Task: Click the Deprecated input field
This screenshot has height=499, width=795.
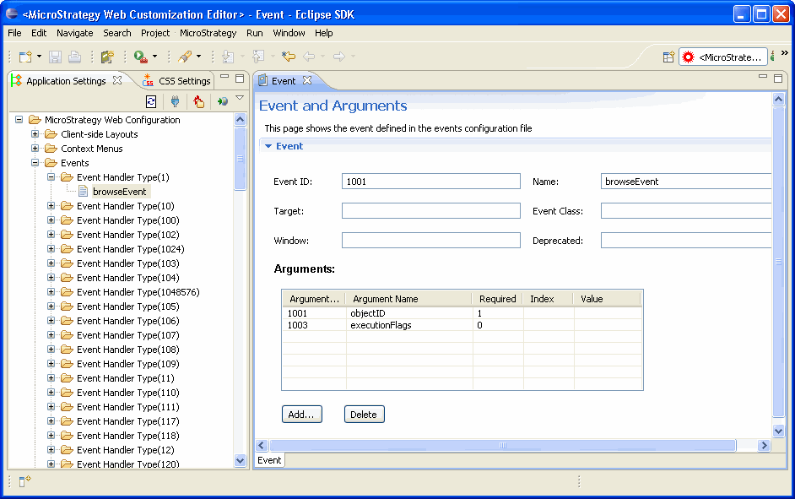Action: [686, 241]
